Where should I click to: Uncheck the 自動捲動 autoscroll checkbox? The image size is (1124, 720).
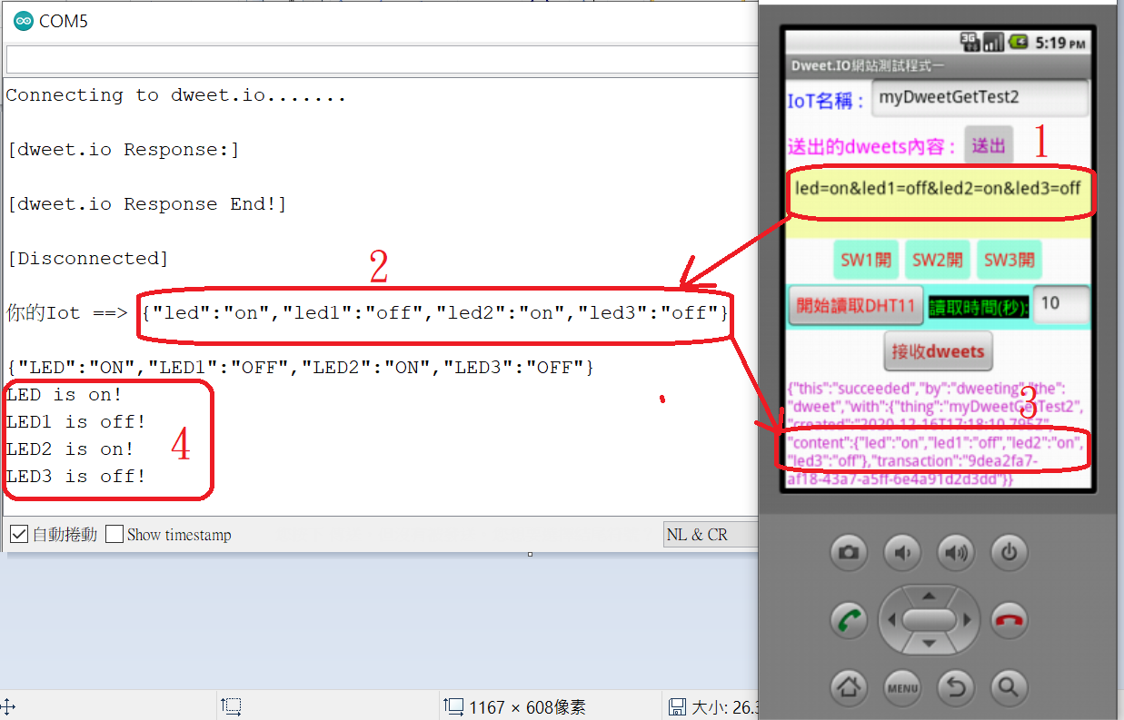tap(18, 534)
